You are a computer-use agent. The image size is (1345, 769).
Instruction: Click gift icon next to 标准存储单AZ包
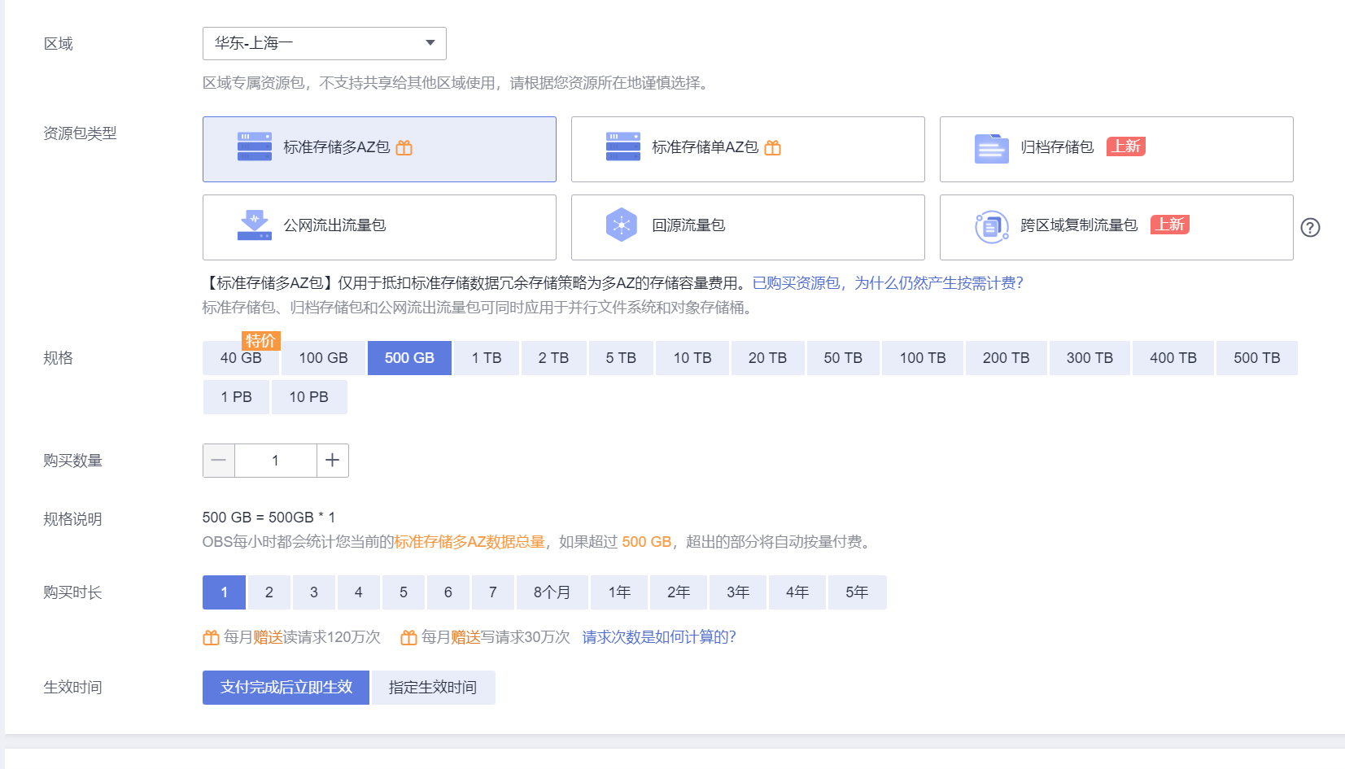click(773, 148)
